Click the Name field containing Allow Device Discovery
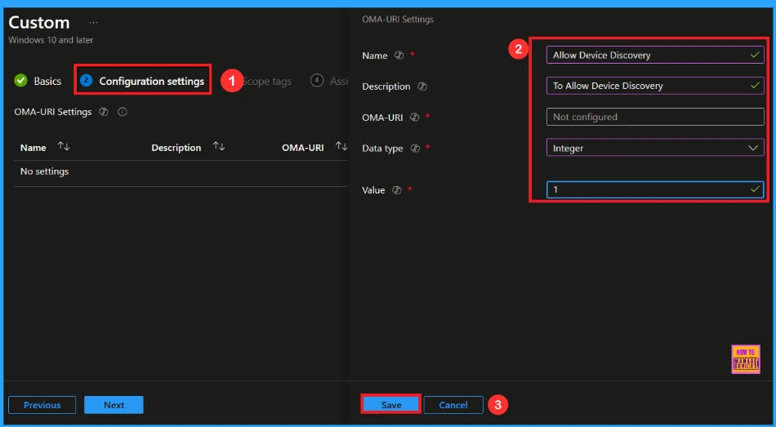 point(655,55)
